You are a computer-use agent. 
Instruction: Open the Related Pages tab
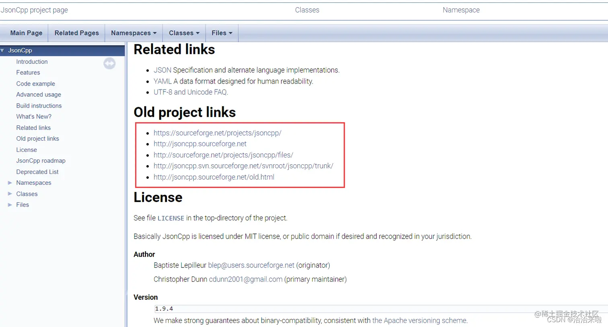76,33
